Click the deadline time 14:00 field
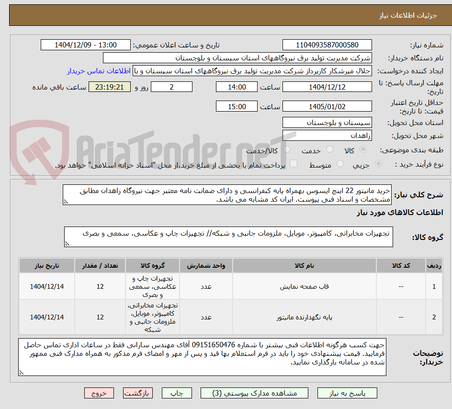 (x=237, y=87)
